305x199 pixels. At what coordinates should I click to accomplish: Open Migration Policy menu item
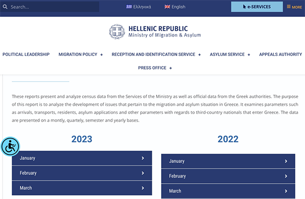(x=78, y=54)
